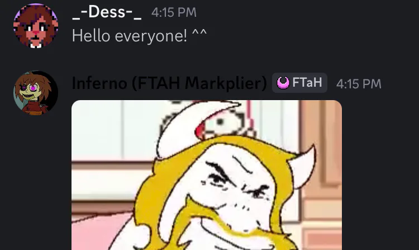This screenshot has height=250, width=419.
Task: Select the 4:15 PM timestamp beside Inferno's name
Action: 359,84
